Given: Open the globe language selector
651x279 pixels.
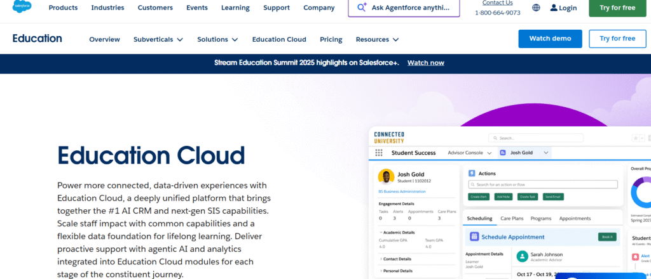Looking at the screenshot, I should 536,8.
